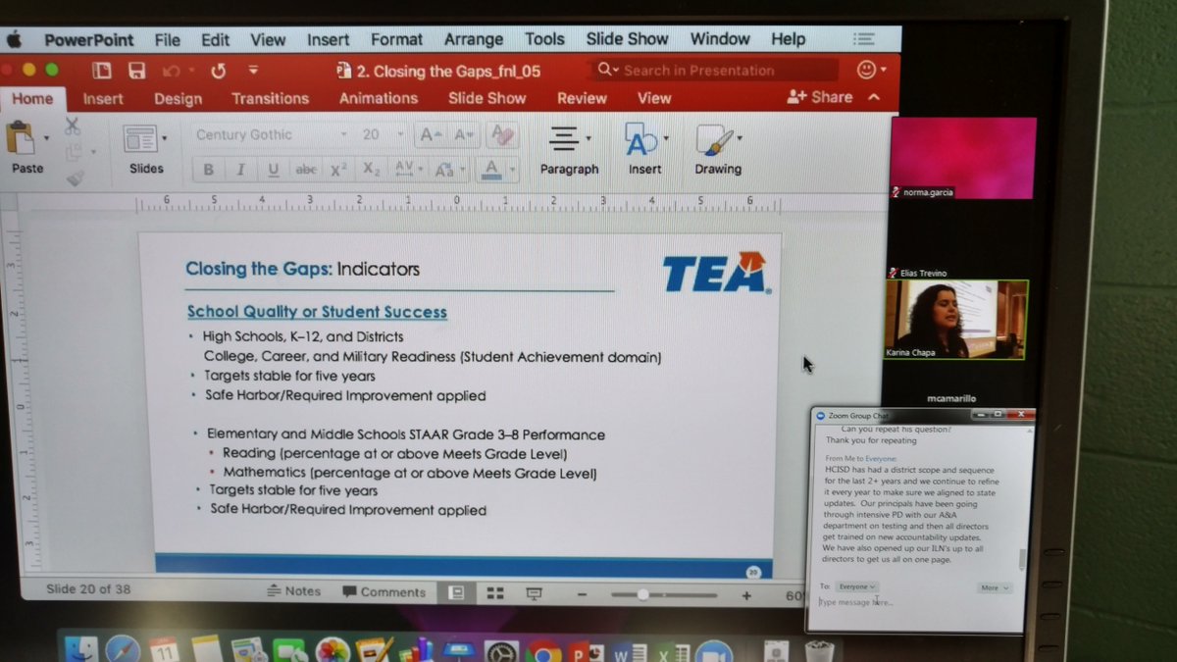Open the Customize Quick Access Toolbar arrow

(253, 70)
